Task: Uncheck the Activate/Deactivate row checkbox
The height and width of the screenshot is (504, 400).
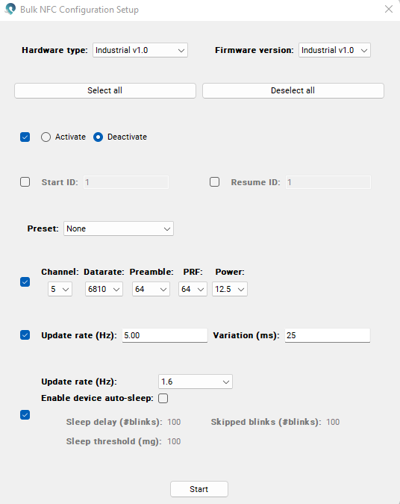Action: [x=25, y=137]
